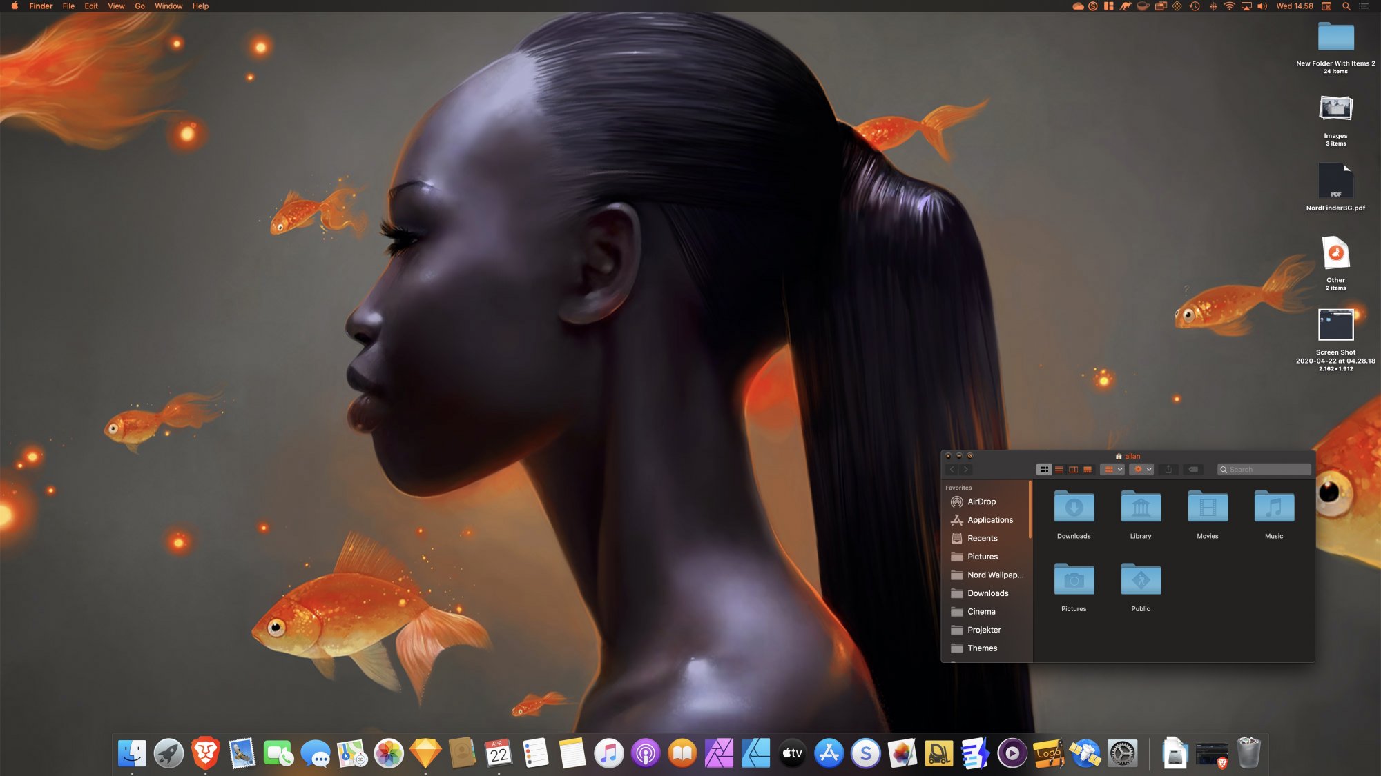Click the Share button in Finder toolbar
This screenshot has width=1381, height=776.
coord(1168,470)
